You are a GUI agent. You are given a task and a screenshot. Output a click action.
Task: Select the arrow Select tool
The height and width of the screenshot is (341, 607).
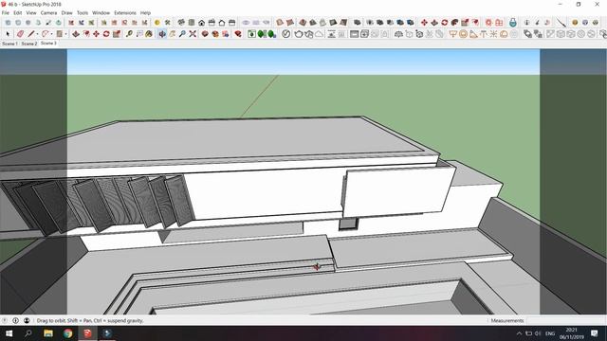[8, 34]
